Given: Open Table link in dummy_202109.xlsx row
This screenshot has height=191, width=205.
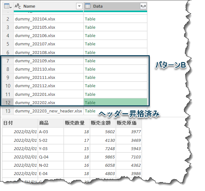Looking at the screenshot, I should 90,61.
